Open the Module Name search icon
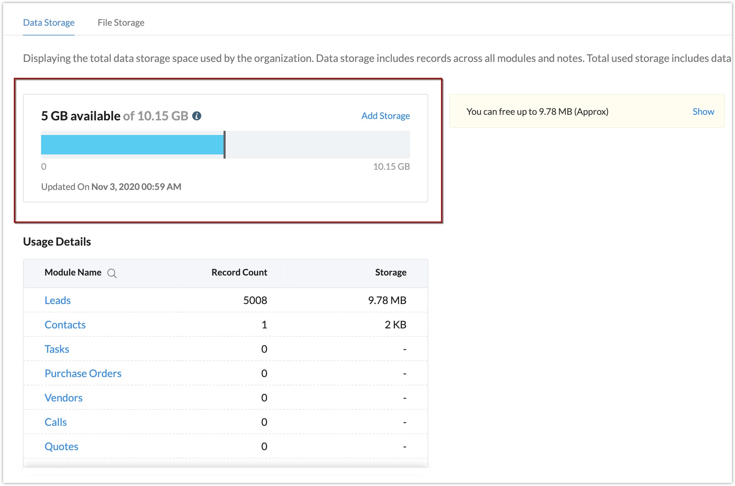The image size is (735, 486). (x=112, y=274)
